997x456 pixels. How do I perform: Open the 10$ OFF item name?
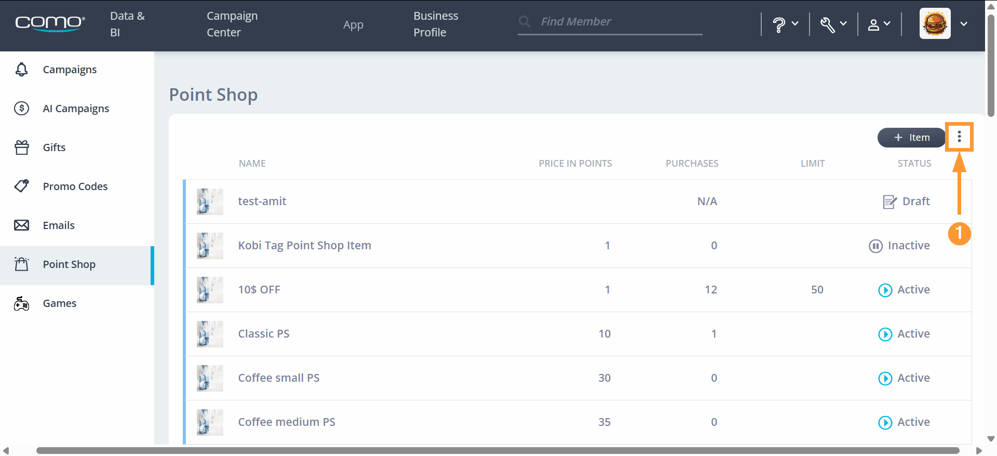click(x=259, y=290)
